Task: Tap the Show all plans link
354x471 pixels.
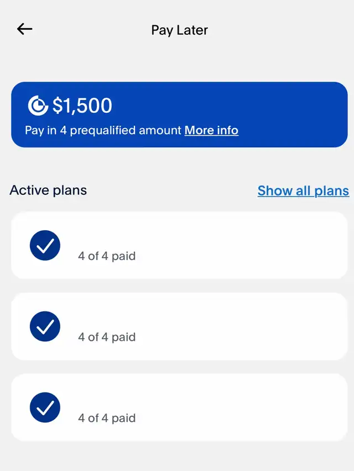Action: [x=303, y=190]
